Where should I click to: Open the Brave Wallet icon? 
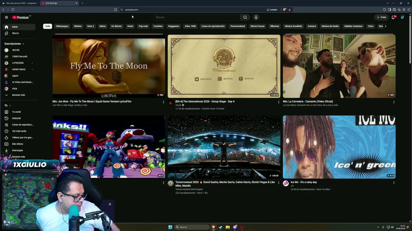pyautogui.click(x=394, y=10)
